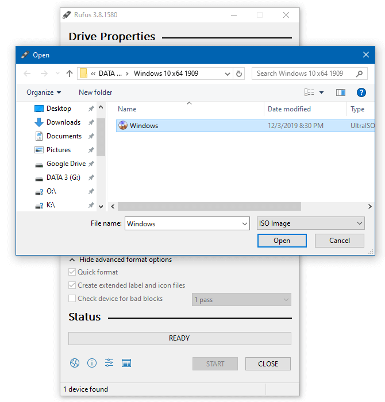This screenshot has width=385, height=402.
Task: Click the refresh folder icon
Action: (239, 74)
